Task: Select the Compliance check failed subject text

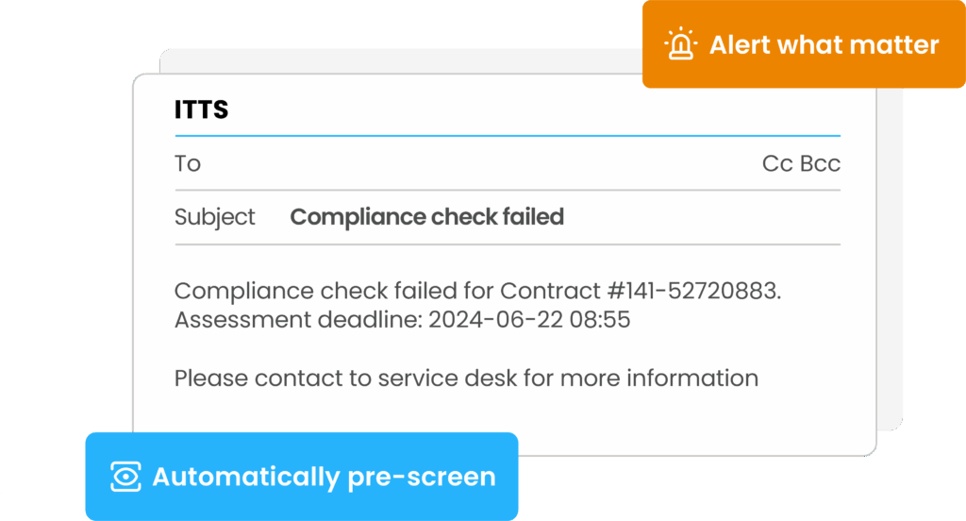Action: [x=427, y=217]
